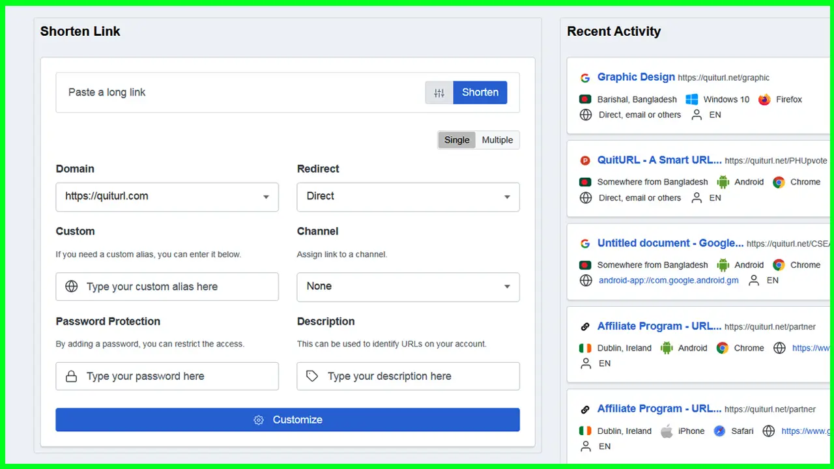Click the Windows 10 logo icon
834x469 pixels.
point(691,100)
